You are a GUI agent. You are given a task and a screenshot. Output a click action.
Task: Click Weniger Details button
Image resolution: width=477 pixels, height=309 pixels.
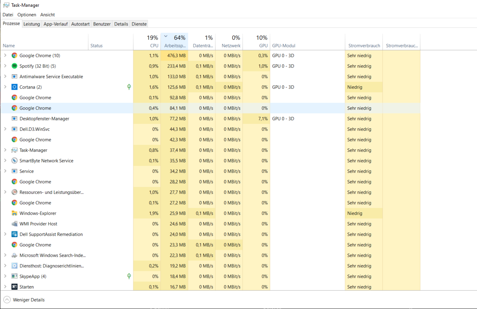(24, 300)
